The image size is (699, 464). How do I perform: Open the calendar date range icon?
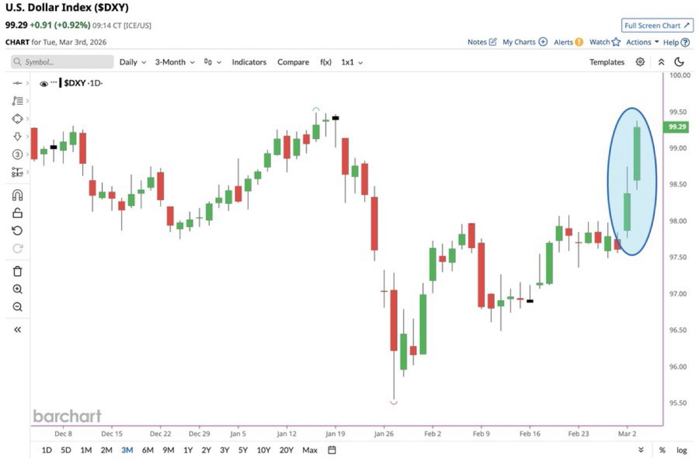(332, 450)
